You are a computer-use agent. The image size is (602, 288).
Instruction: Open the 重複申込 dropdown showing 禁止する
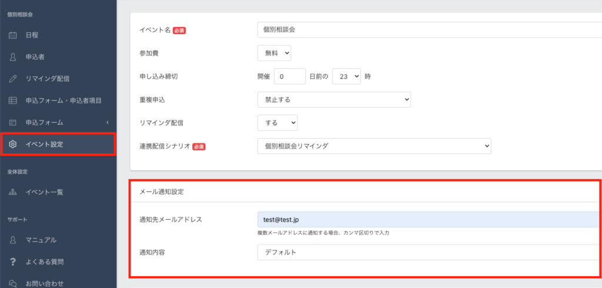[x=334, y=99]
